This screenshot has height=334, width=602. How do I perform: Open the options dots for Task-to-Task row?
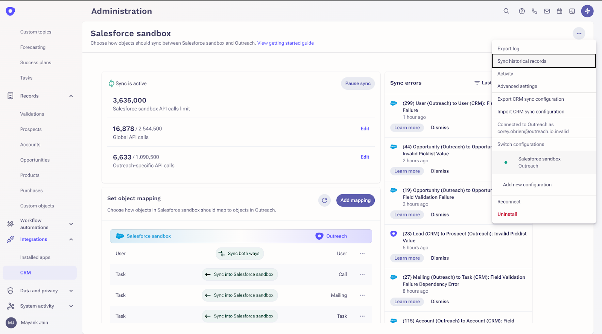[362, 316]
